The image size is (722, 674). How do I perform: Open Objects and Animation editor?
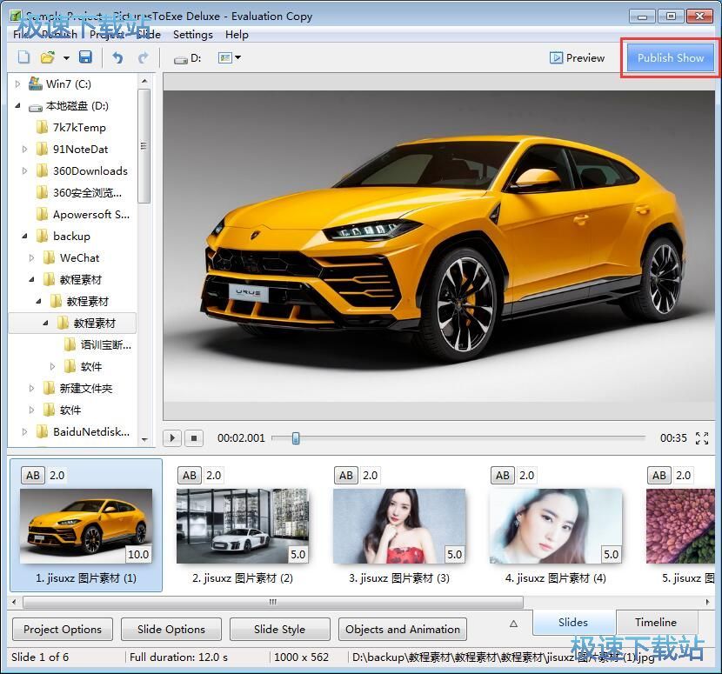pyautogui.click(x=402, y=629)
